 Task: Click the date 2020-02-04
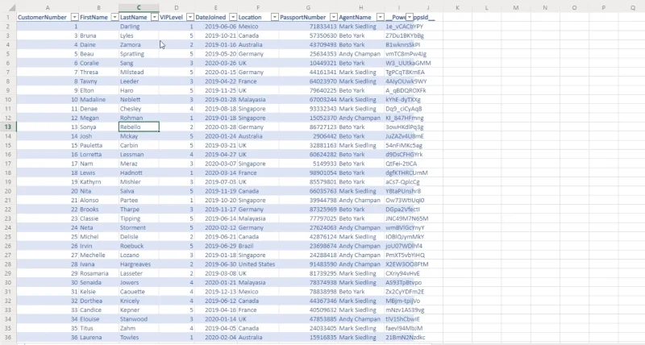click(215, 338)
